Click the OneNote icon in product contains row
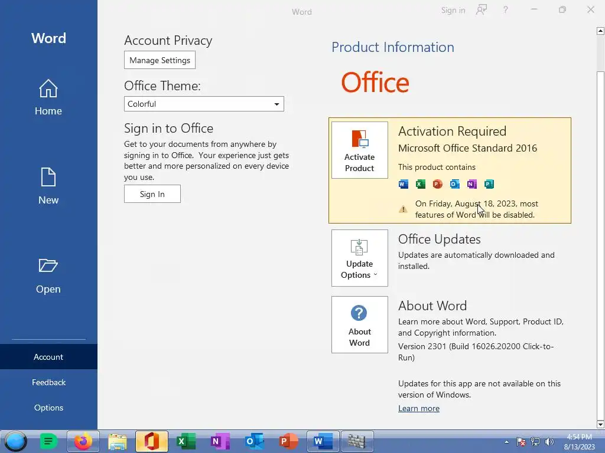This screenshot has height=453, width=605. click(x=471, y=184)
